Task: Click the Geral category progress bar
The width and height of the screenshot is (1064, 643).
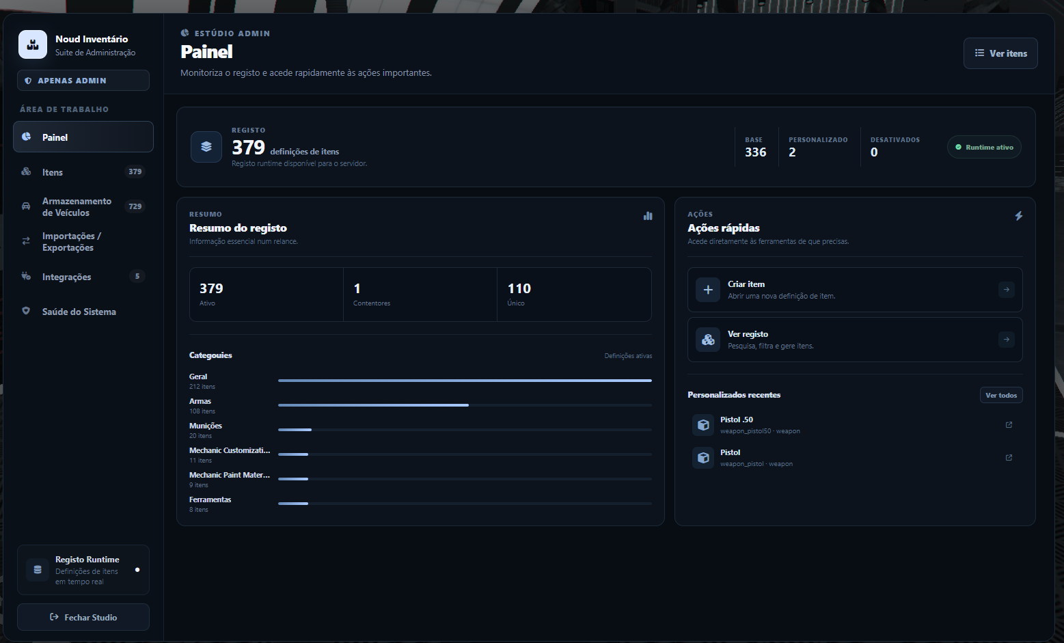Action: [465, 381]
